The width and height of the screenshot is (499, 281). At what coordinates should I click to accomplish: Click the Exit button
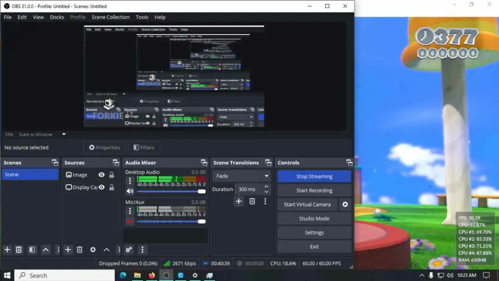pos(314,247)
